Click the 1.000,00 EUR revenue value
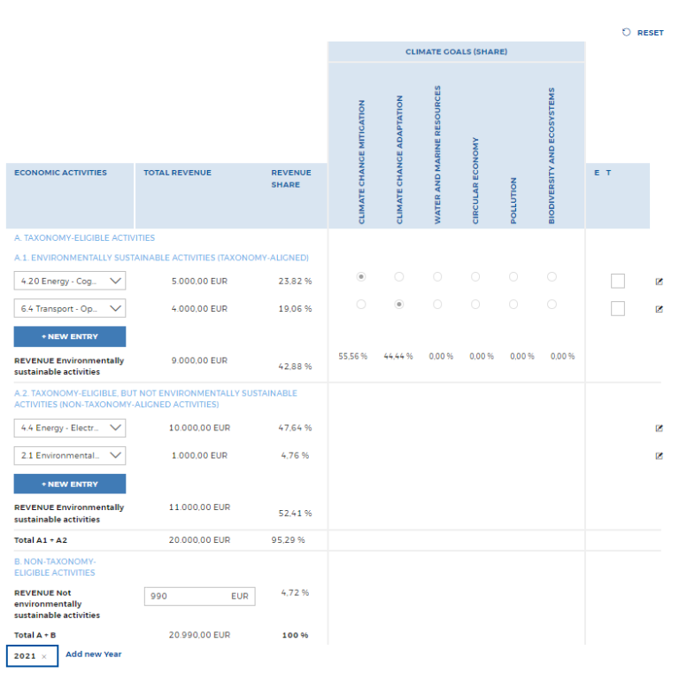The height and width of the screenshot is (681, 687). 199,456
